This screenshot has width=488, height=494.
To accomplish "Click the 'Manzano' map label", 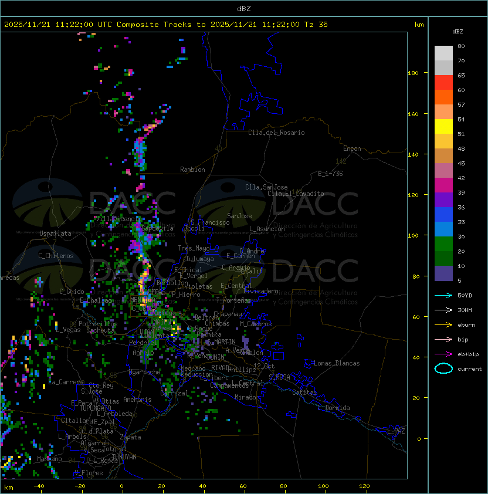I will pyautogui.click(x=49, y=459).
